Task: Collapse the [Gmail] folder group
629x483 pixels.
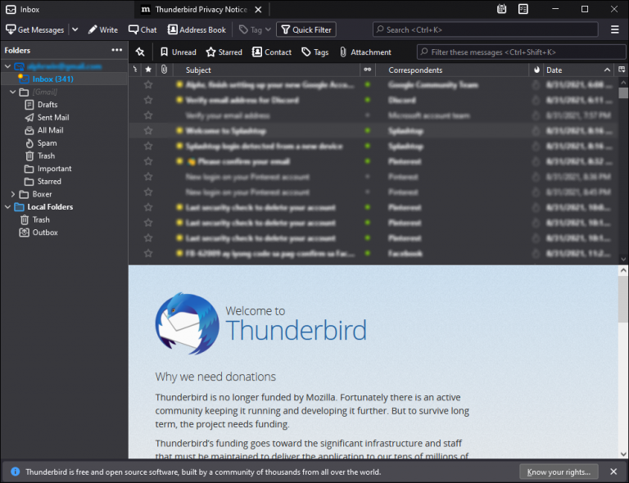Action: tap(13, 92)
